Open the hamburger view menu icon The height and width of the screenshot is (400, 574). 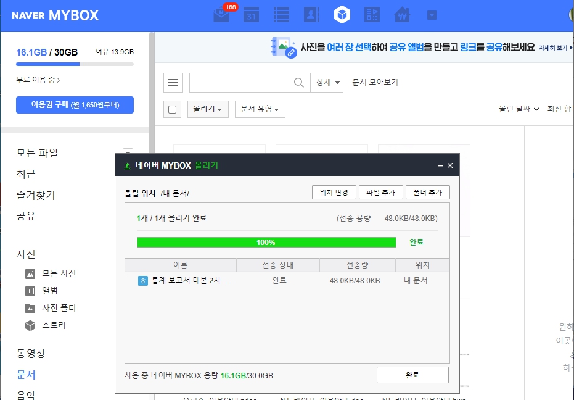(173, 82)
